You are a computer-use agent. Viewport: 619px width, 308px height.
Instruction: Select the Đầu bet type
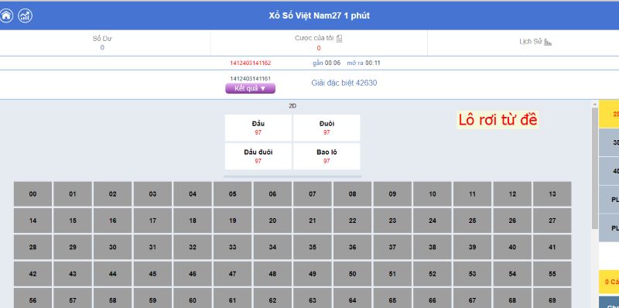coord(258,128)
